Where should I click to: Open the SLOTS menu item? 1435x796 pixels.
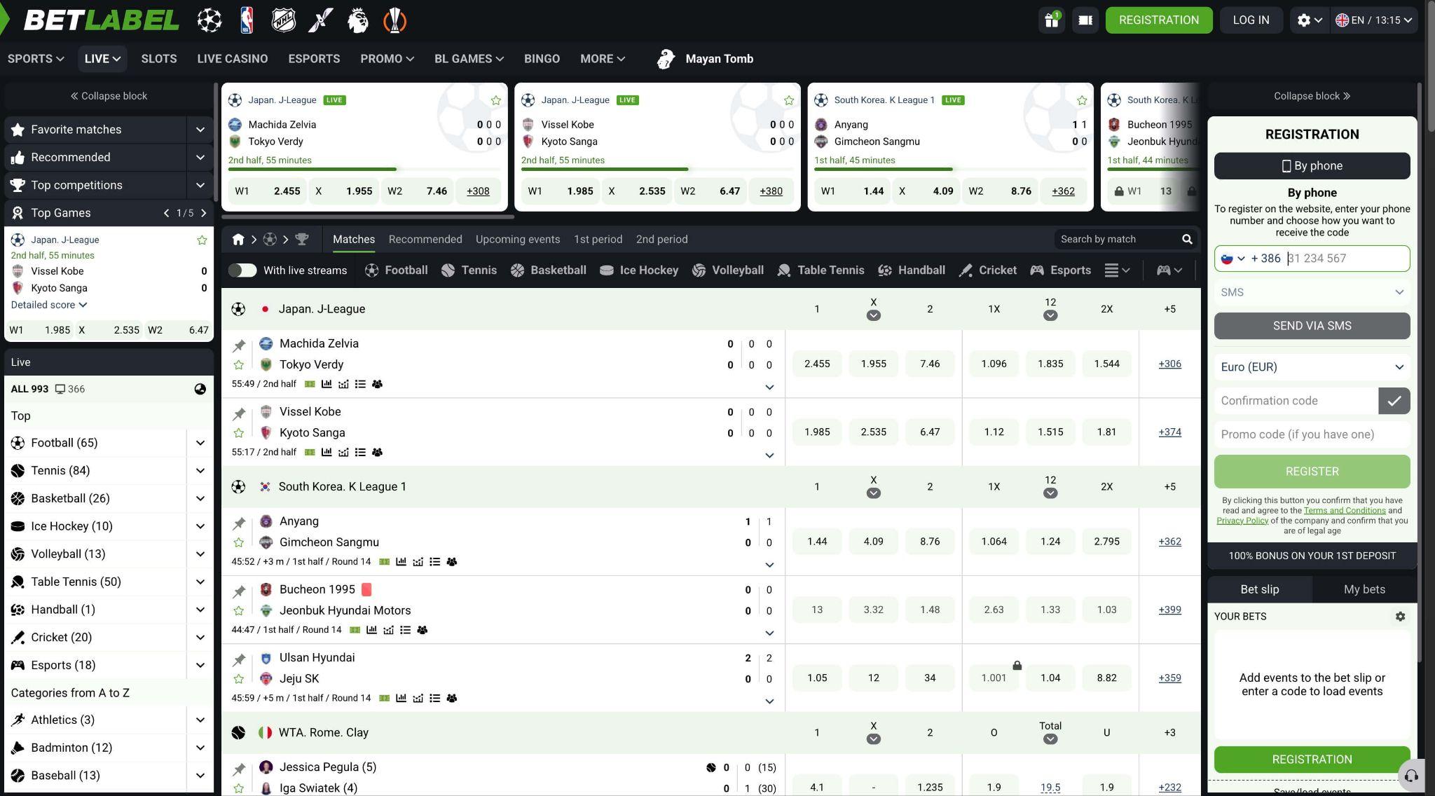(159, 59)
